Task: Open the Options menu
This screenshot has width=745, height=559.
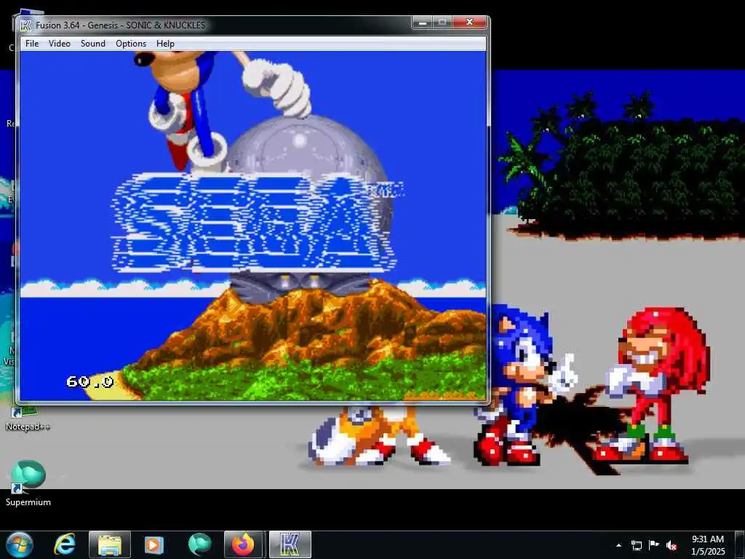Action: (x=131, y=43)
